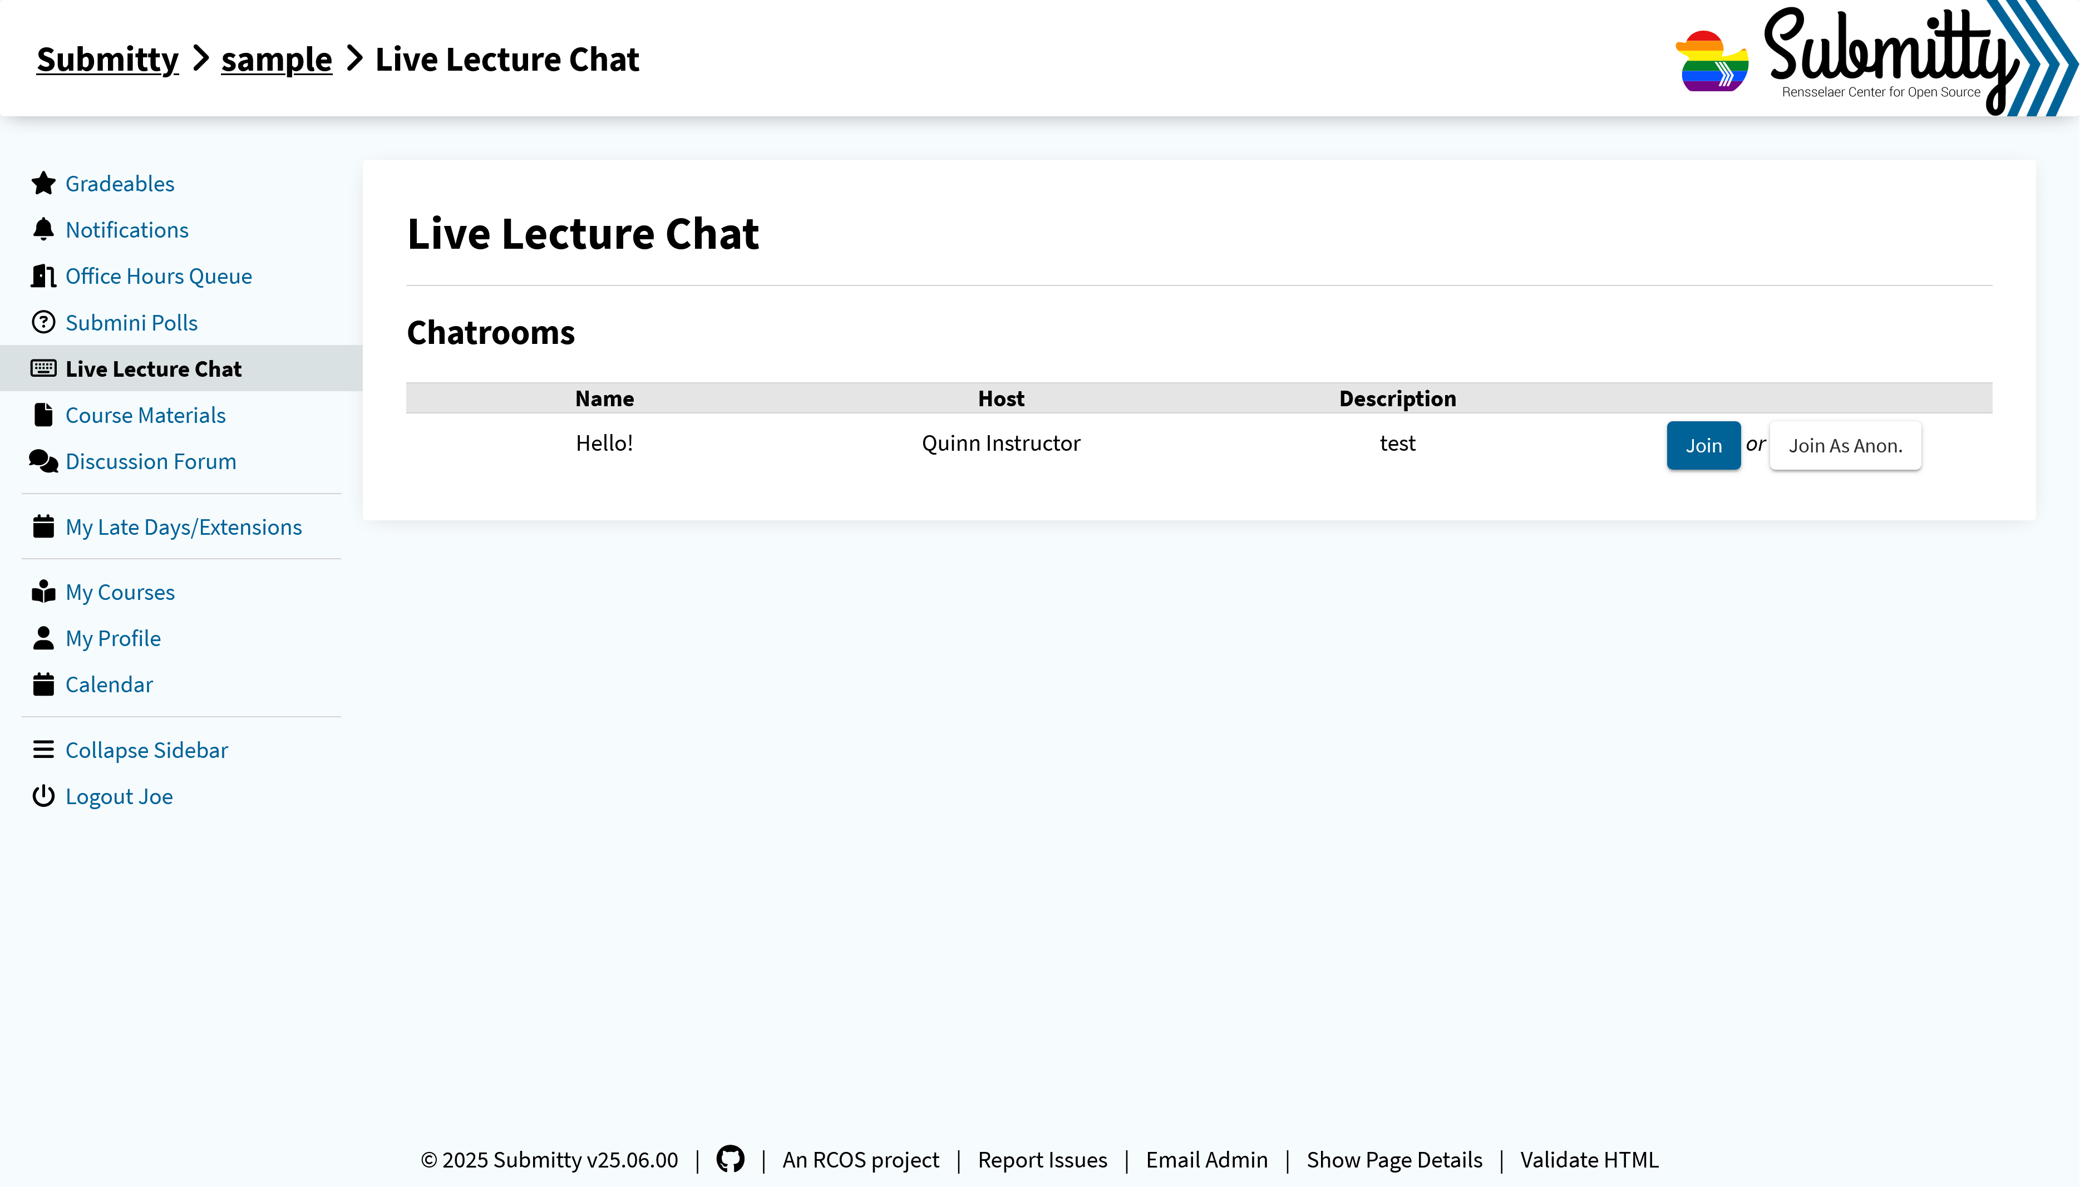Click the 2025 Submitty version text

pos(549,1159)
